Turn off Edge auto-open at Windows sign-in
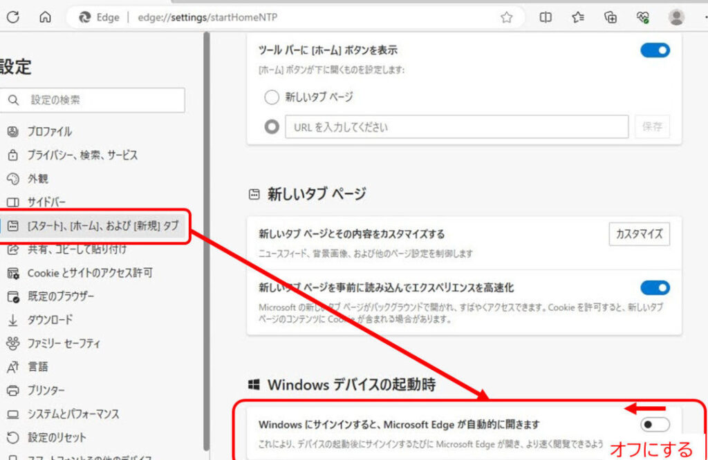Screen dimensions: 708x460 pyautogui.click(x=655, y=424)
